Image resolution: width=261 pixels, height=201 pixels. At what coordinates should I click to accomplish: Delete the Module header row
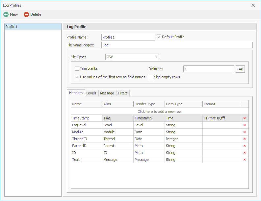click(x=244, y=132)
